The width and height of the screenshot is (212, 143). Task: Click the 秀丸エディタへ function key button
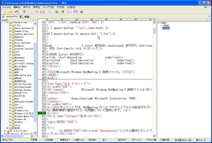8,140
